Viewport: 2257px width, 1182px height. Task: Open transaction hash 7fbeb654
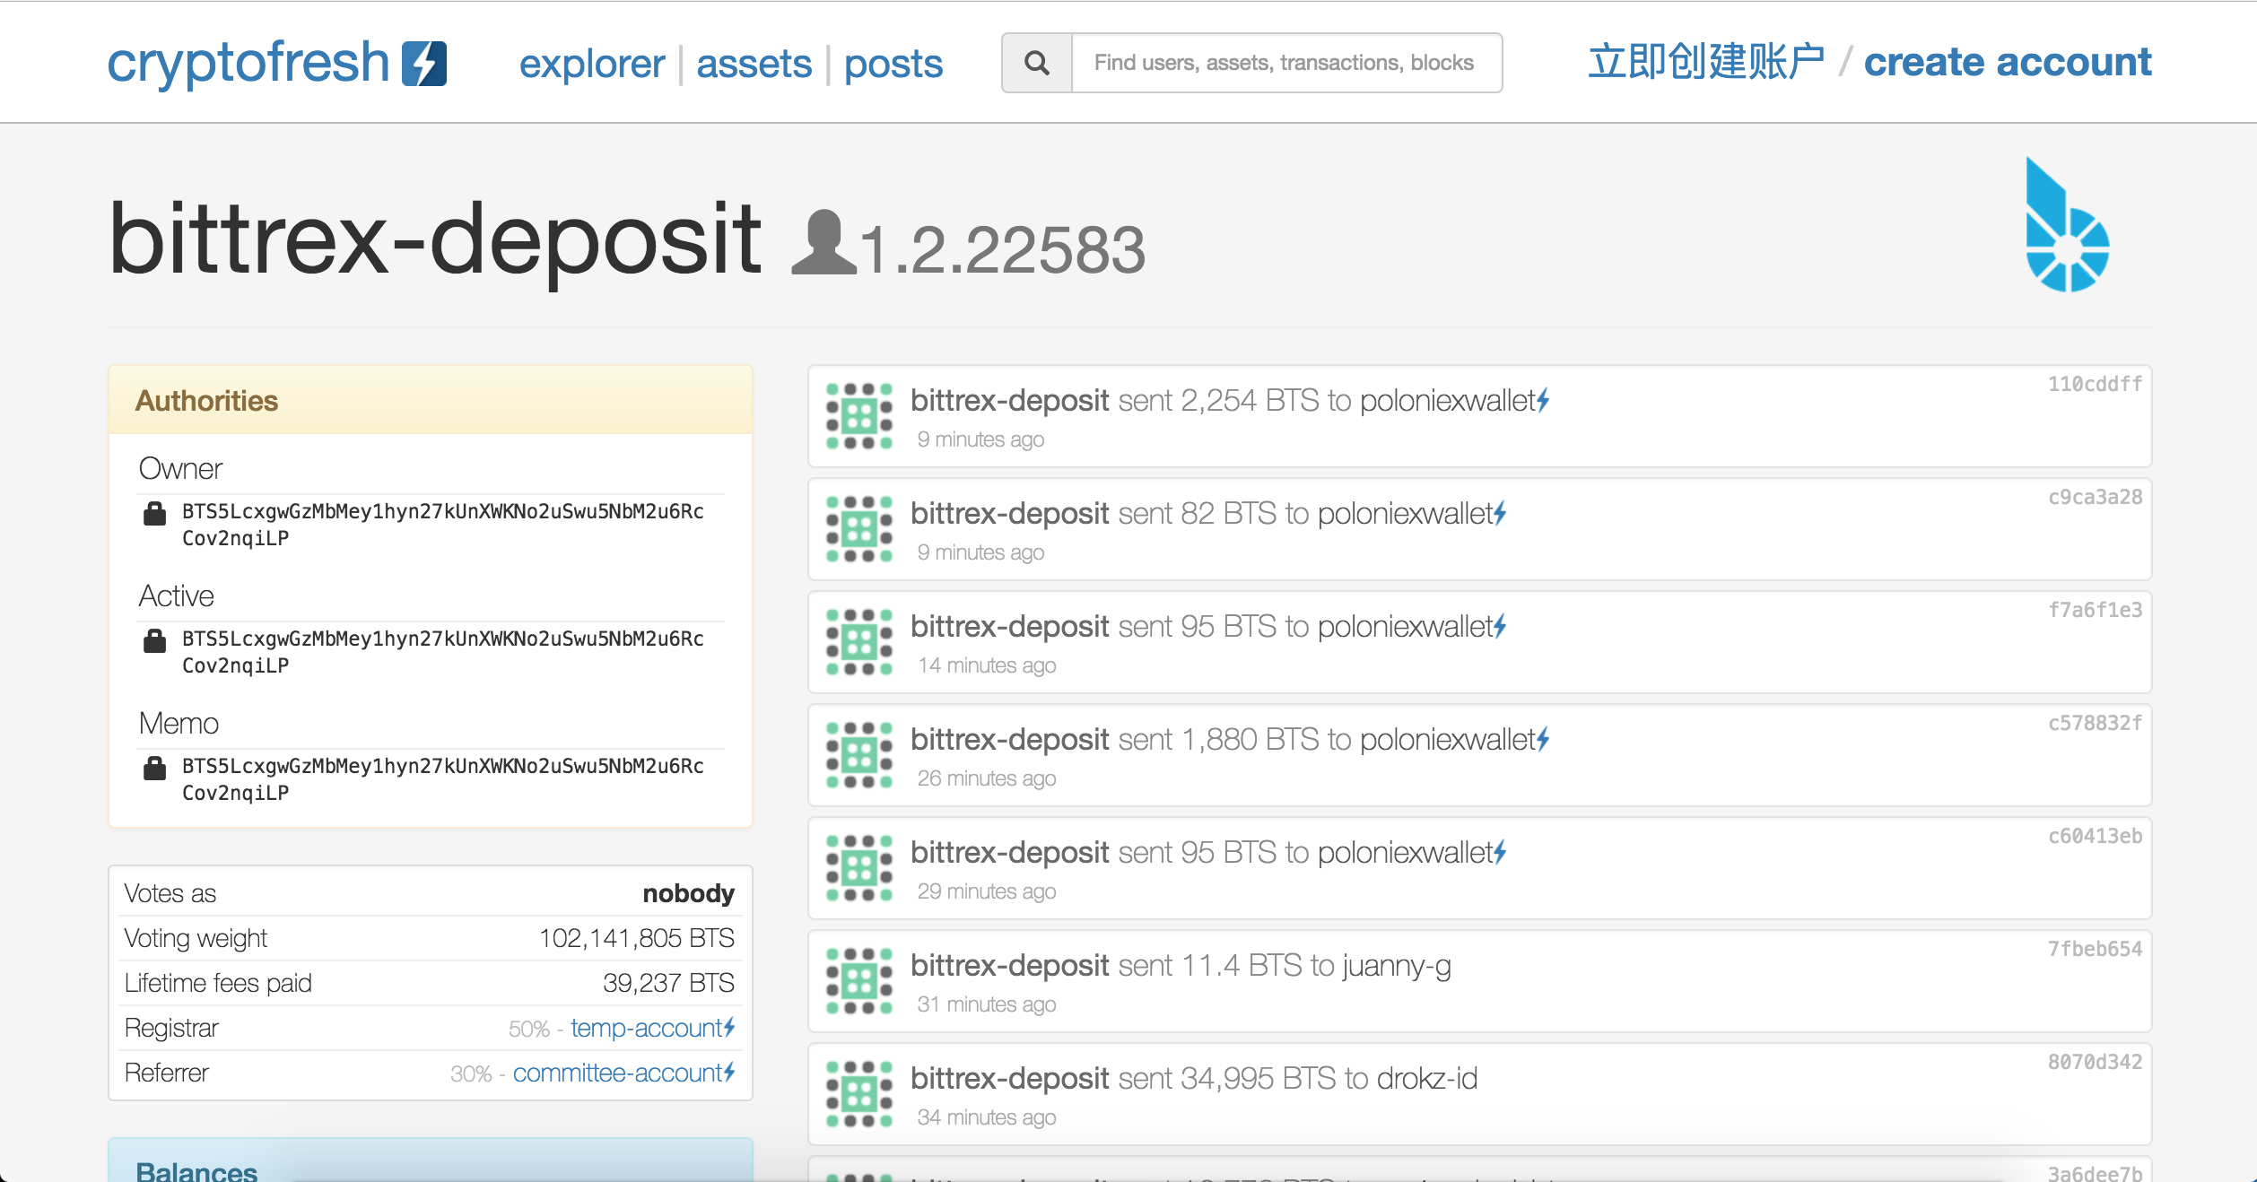pyautogui.click(x=2095, y=949)
